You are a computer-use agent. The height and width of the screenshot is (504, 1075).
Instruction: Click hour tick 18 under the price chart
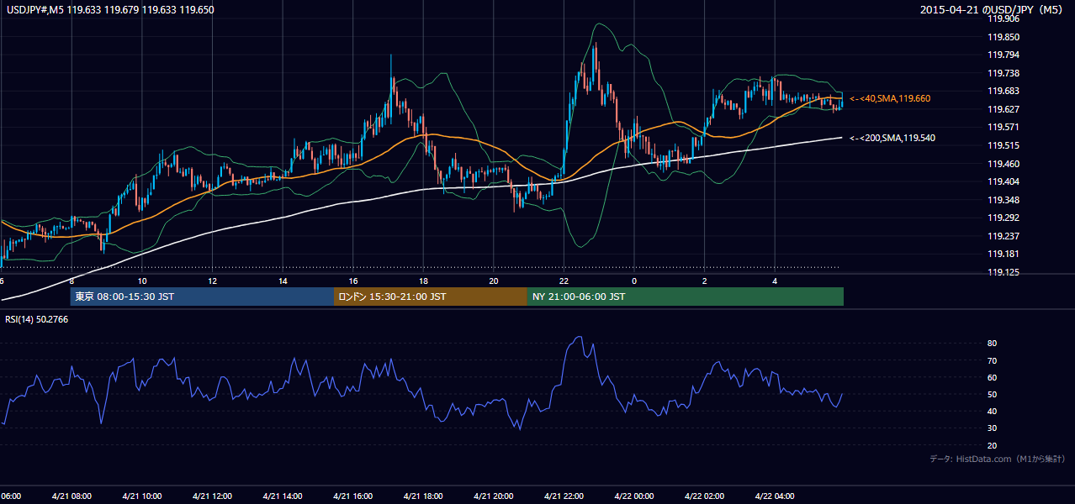(x=423, y=281)
